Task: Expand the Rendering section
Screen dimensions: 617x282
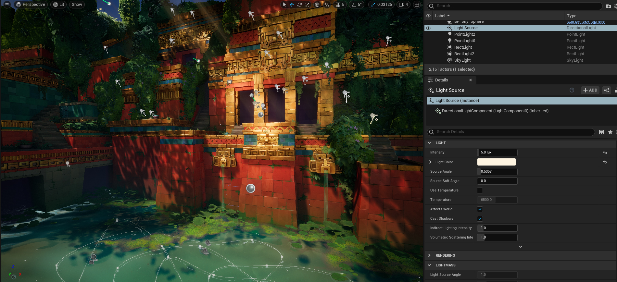Action: (x=429, y=256)
